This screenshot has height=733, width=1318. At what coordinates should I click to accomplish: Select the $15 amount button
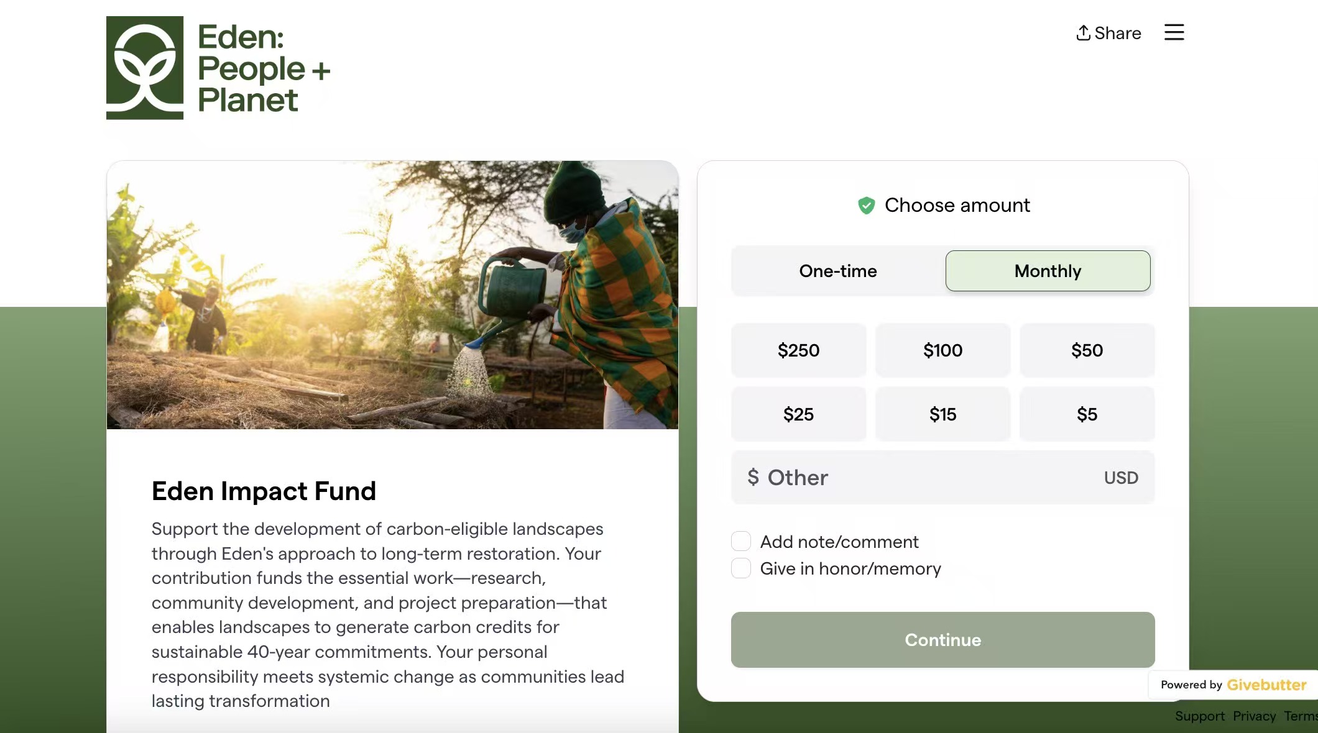point(942,414)
